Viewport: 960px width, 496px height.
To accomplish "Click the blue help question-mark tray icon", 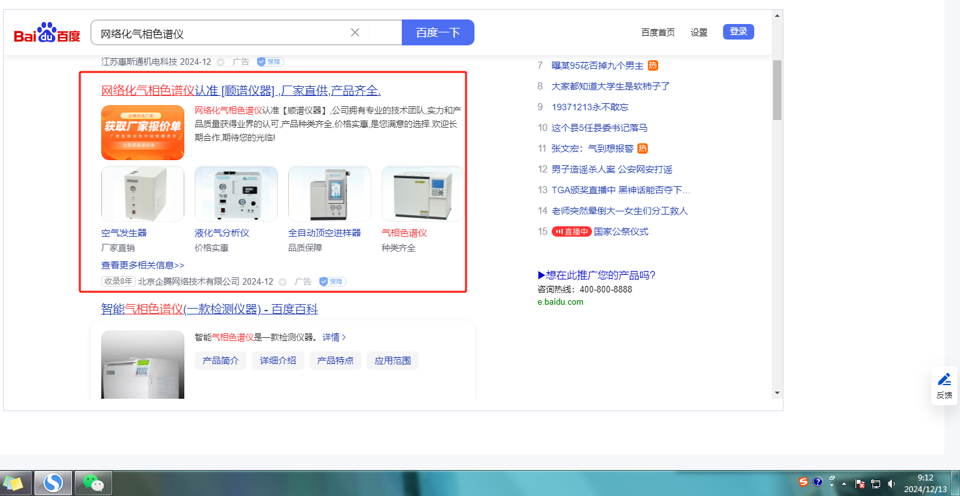I will pos(818,482).
